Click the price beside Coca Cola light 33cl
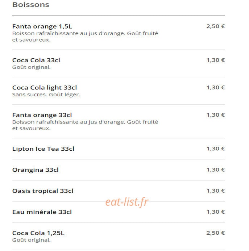249x251 pixels. (x=216, y=87)
